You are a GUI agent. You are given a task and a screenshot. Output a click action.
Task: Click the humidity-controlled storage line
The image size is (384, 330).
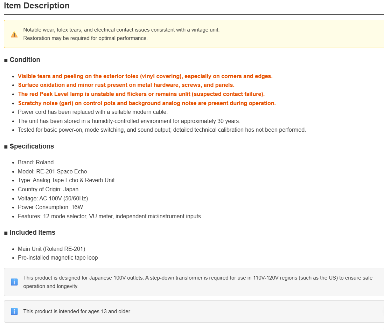point(129,121)
